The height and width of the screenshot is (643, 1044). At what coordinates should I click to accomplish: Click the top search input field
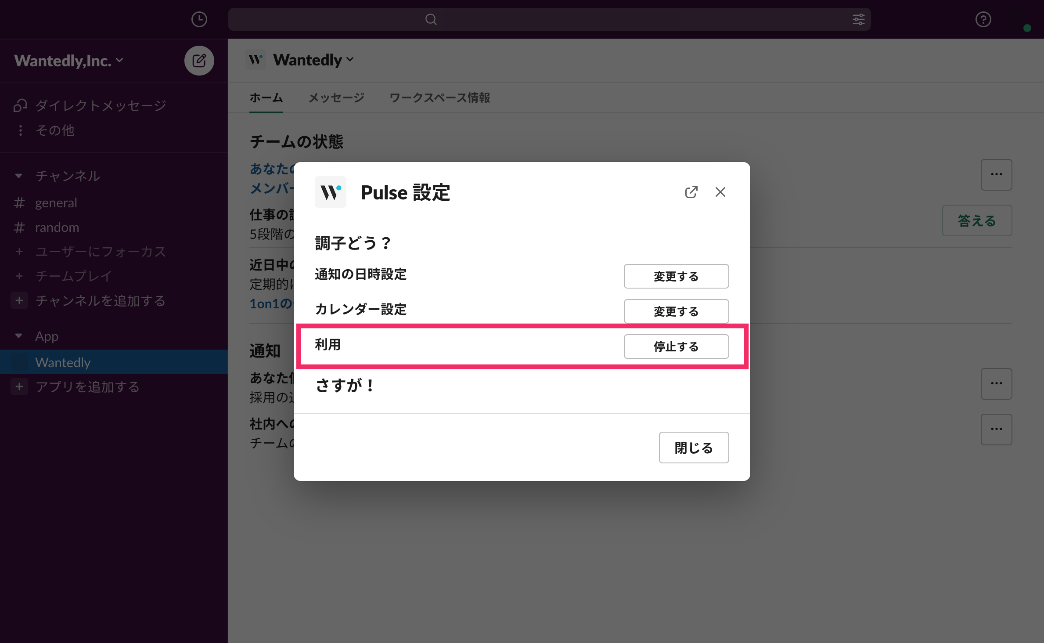(549, 19)
